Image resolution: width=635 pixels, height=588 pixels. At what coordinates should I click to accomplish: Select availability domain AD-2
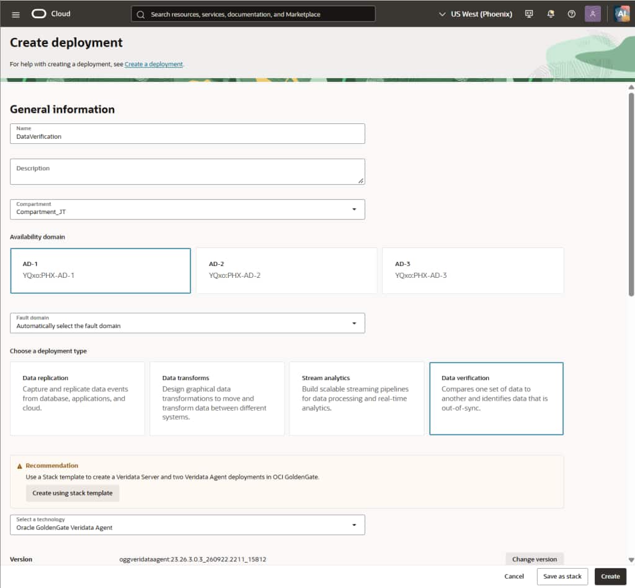[x=286, y=270]
